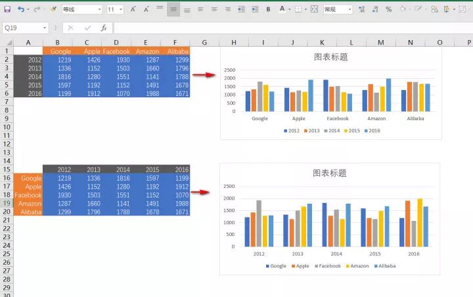Expand the font color dropdown arrow

coord(289,10)
